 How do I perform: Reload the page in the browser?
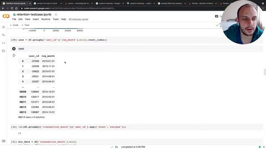[12, 8]
